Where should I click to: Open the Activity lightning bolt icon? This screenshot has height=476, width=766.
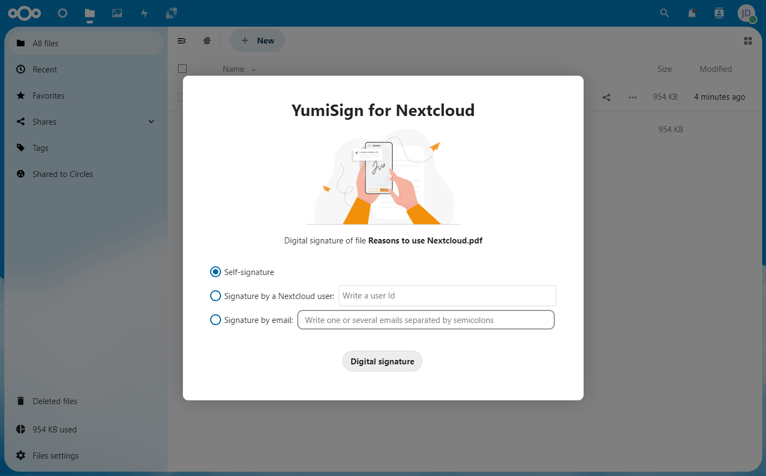pos(144,13)
